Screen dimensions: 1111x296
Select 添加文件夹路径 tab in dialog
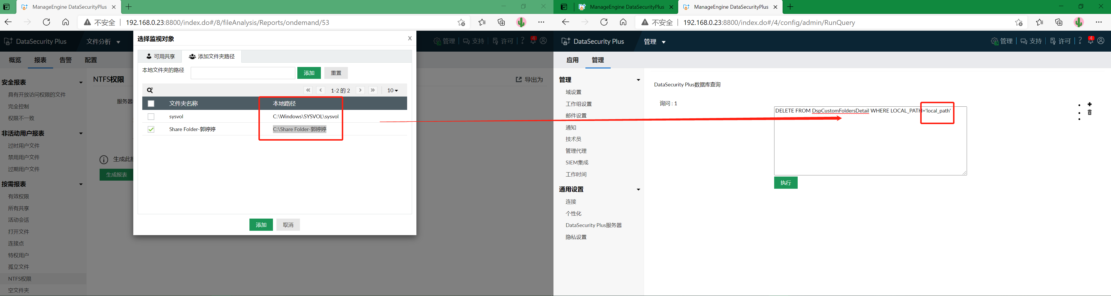212,57
